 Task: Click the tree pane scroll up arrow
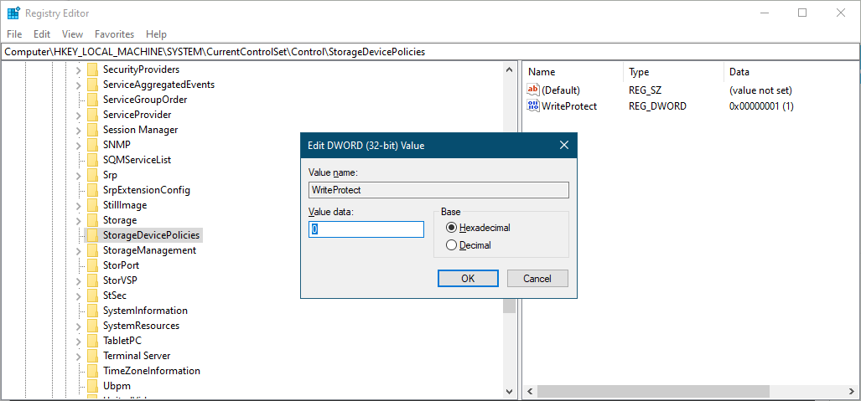point(509,69)
